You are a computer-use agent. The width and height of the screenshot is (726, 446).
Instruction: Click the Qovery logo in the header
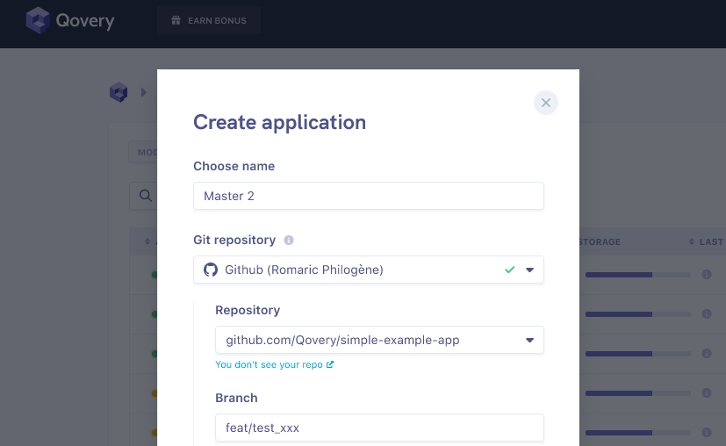(70, 20)
